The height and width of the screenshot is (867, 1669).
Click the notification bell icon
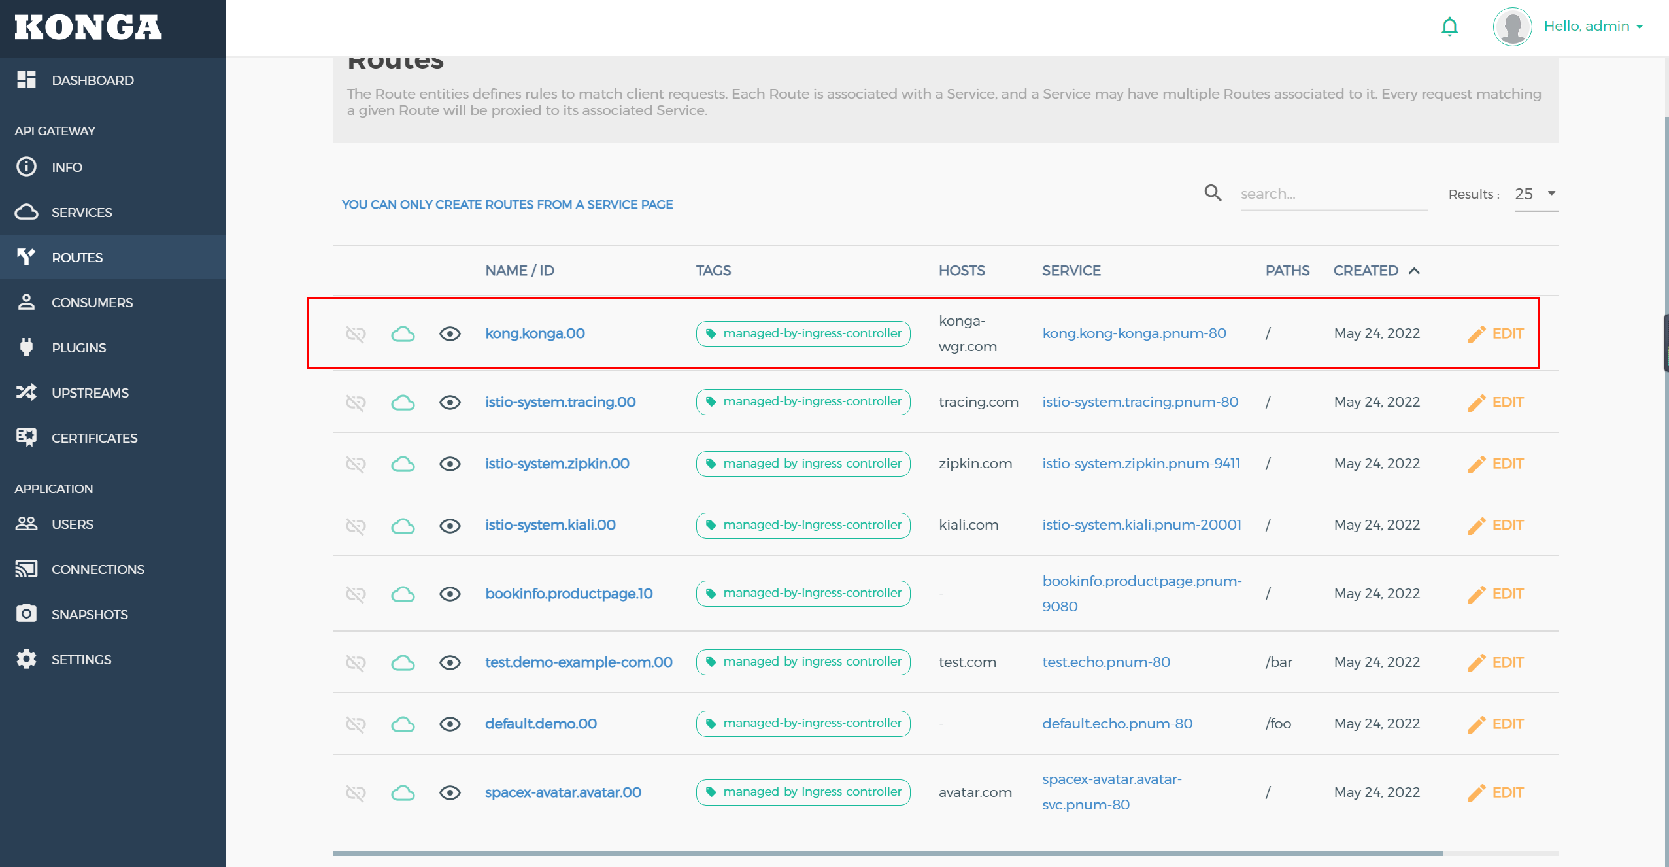point(1449,27)
